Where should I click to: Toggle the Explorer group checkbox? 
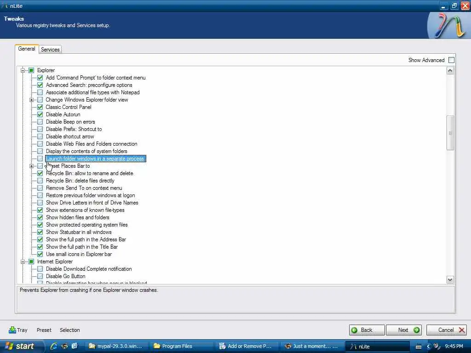tap(31, 70)
